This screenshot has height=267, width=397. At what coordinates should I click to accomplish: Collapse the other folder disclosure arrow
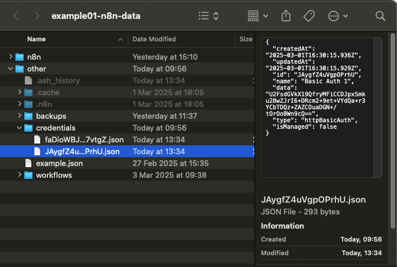pos(11,69)
